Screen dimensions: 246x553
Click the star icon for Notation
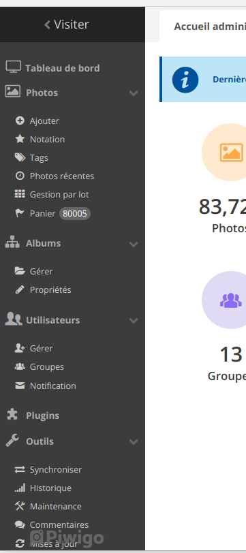coord(20,139)
